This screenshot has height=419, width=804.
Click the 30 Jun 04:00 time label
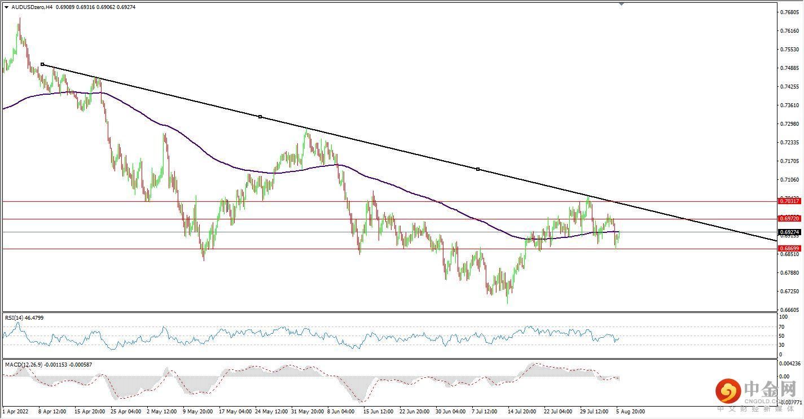[x=452, y=412]
